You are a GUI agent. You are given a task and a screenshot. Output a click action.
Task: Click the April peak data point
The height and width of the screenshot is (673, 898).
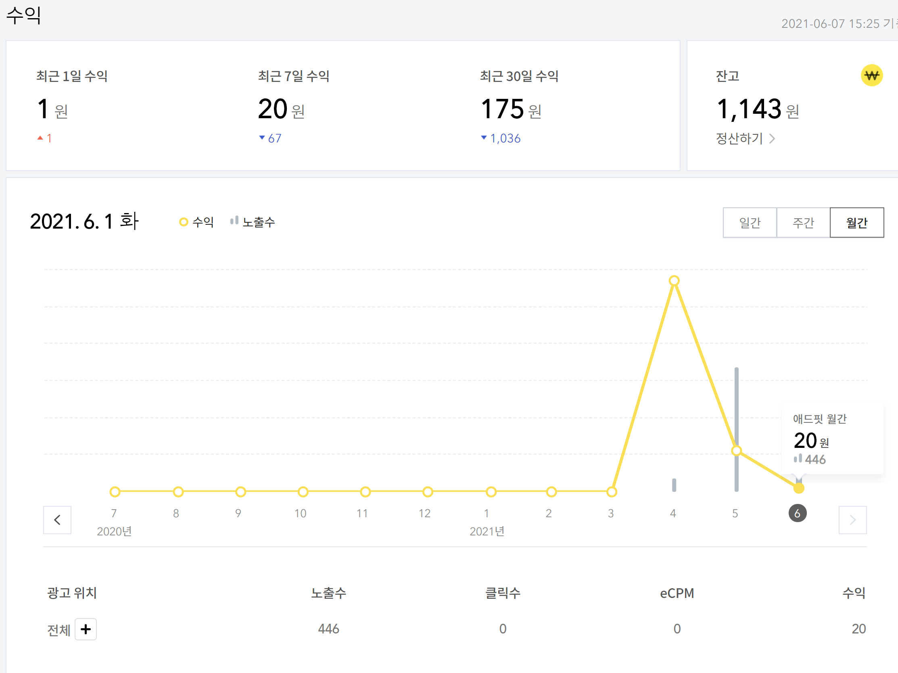[x=675, y=280]
